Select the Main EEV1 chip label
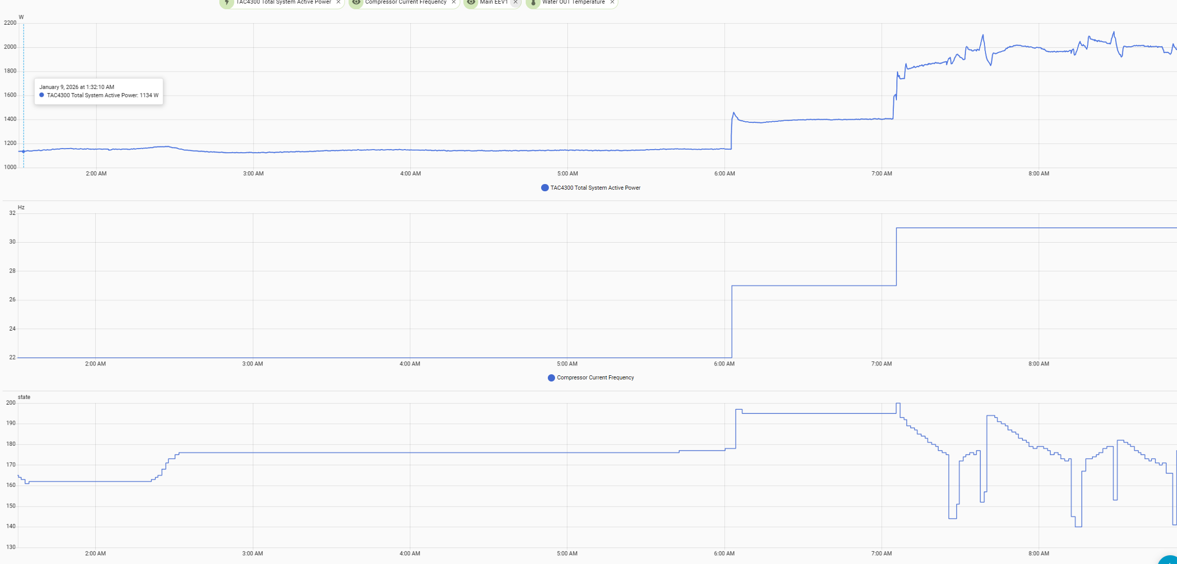1177x564 pixels. (x=493, y=3)
